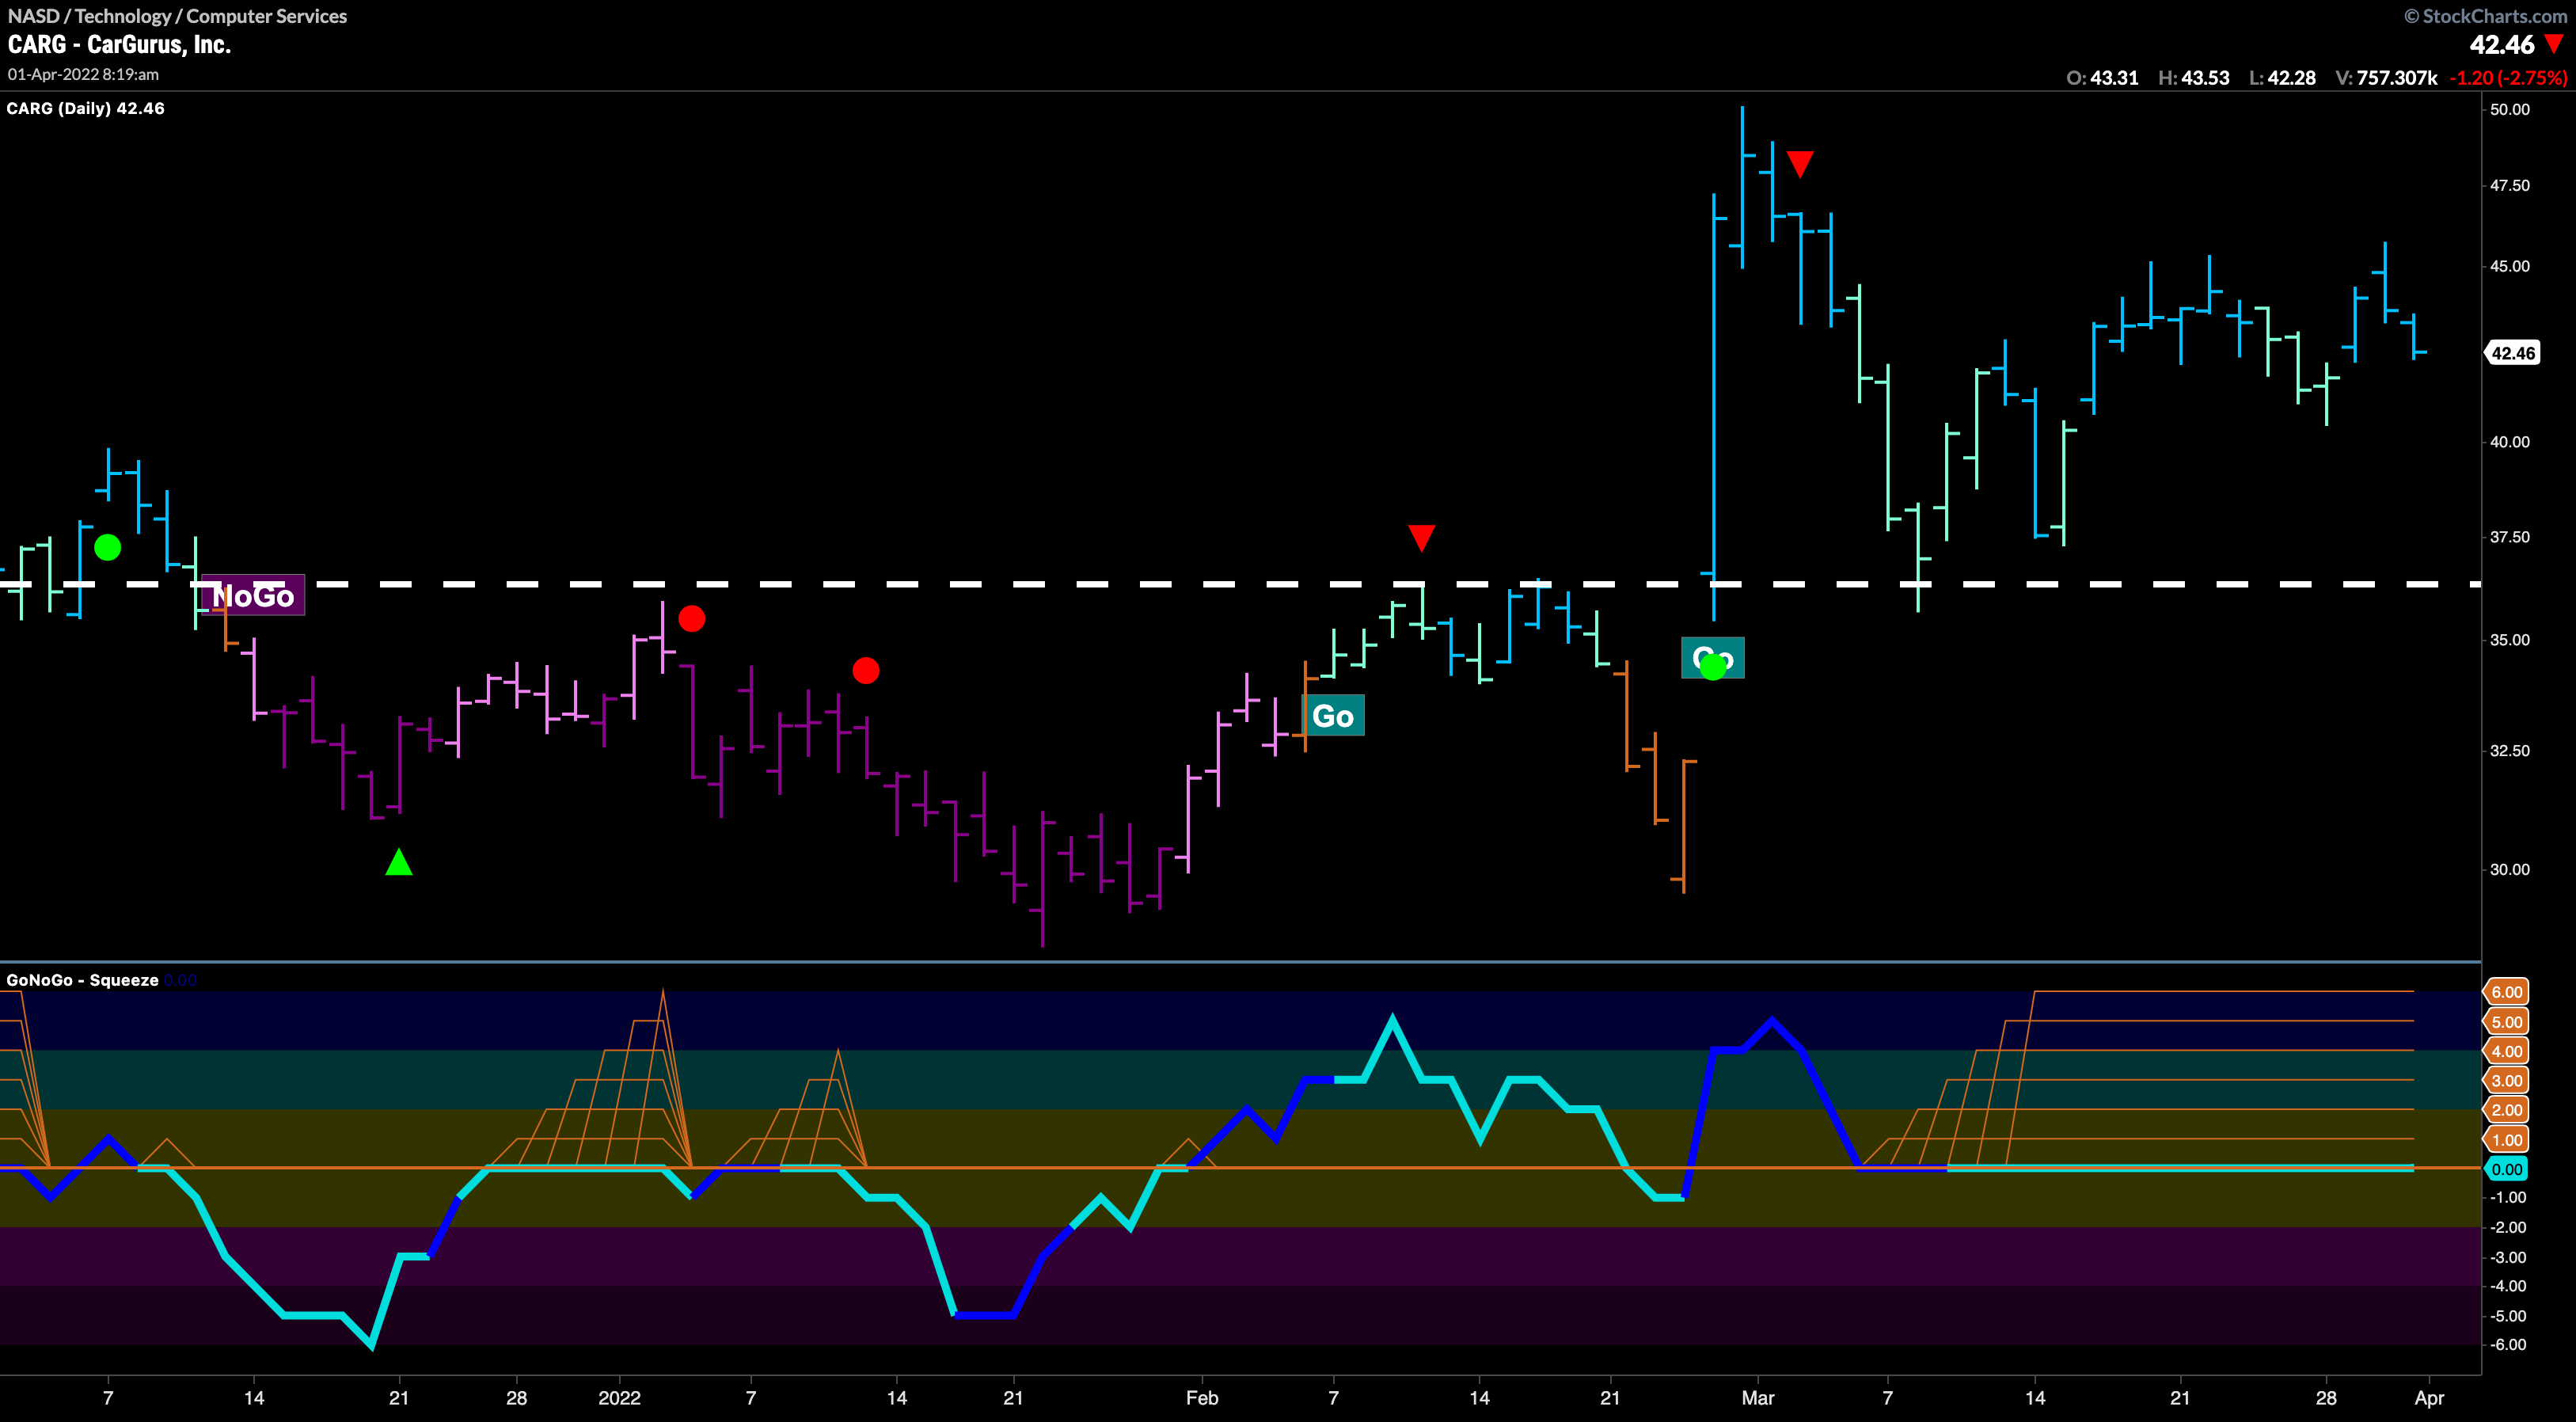
Task: Click the 42.46 current price tag on the axis
Action: coord(2513,353)
